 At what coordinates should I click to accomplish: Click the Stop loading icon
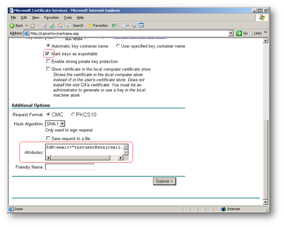tap(44, 25)
